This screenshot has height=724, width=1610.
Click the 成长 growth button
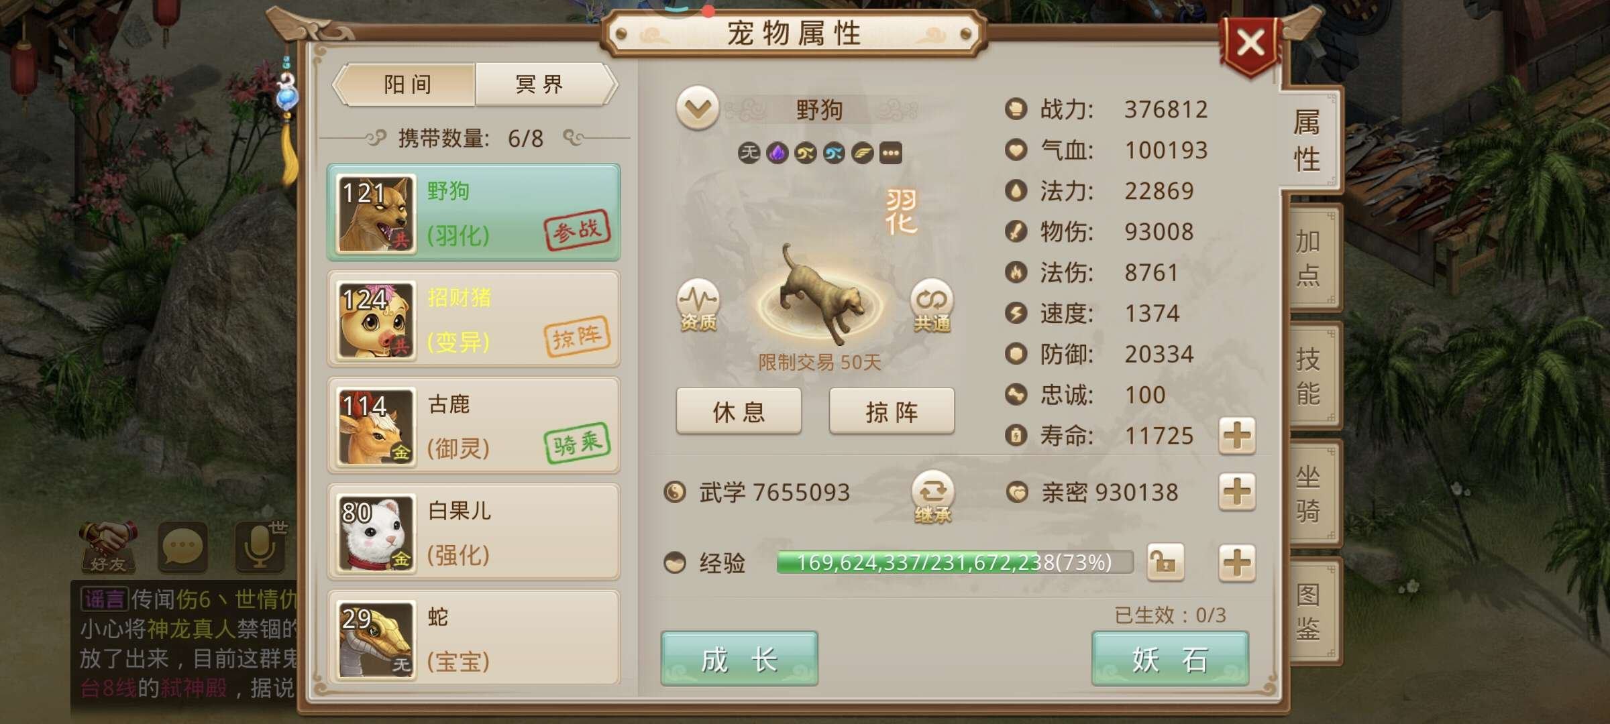point(739,659)
